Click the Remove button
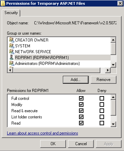 coord(103,80)
